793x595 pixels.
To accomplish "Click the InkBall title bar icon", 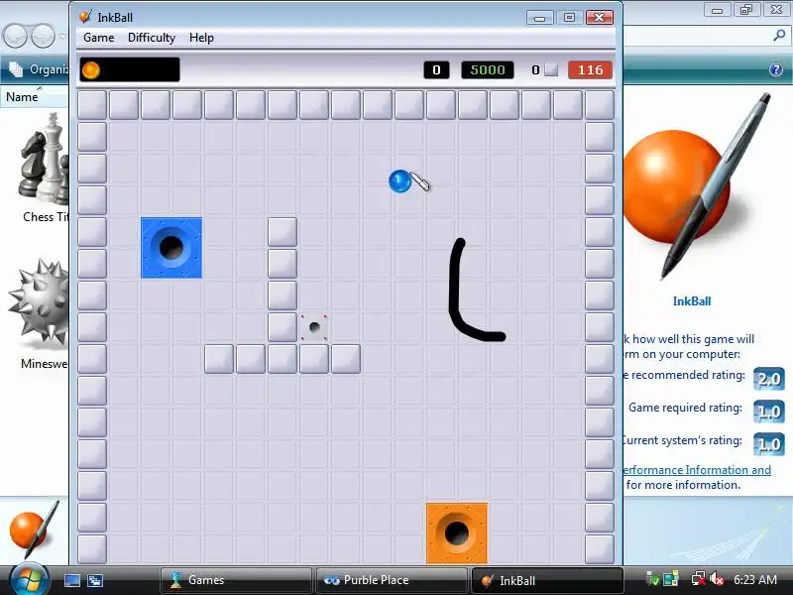I will pyautogui.click(x=85, y=17).
